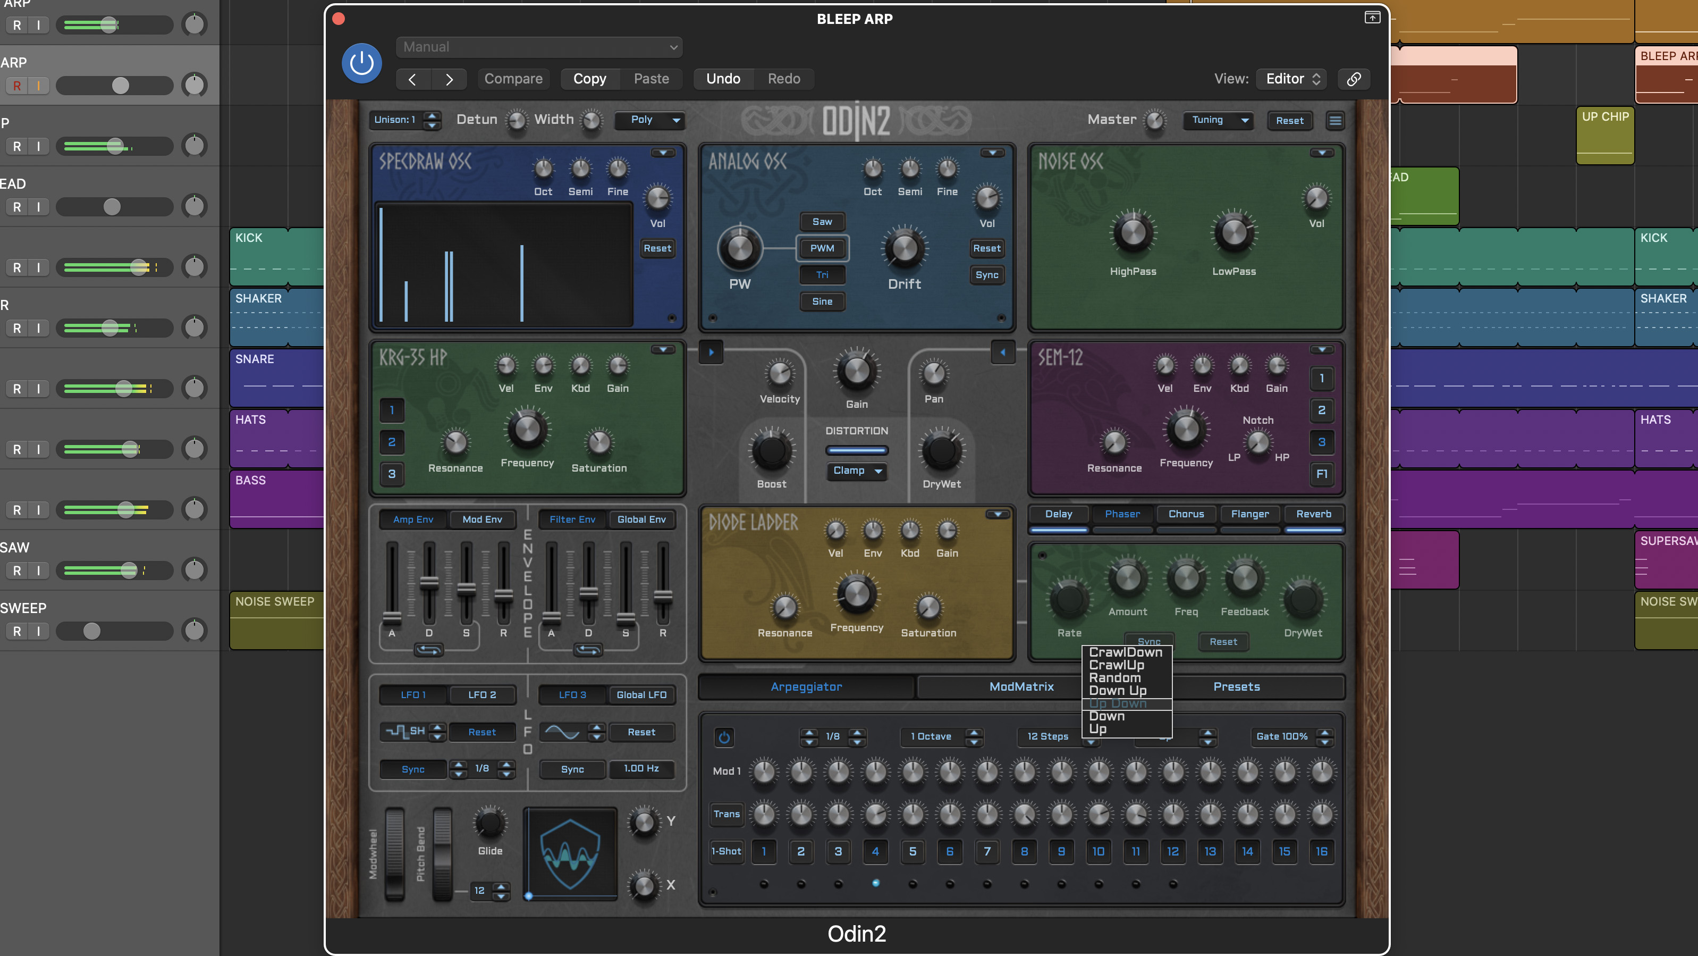Go to next preset with right arrow

point(449,79)
